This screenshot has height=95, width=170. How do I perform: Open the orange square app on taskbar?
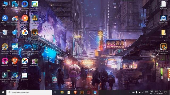[x=82, y=92]
